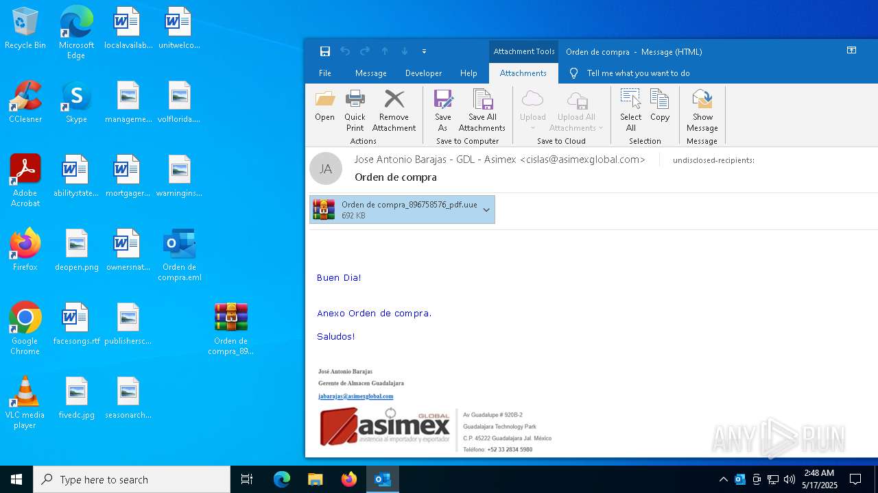Click Remove Attachment button
Screen dimensions: 878x493
pos(394,110)
